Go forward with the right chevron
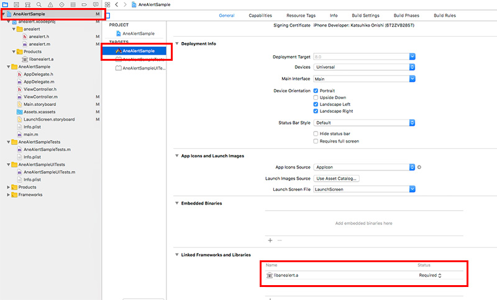This screenshot has width=497, height=300. coord(125,4)
